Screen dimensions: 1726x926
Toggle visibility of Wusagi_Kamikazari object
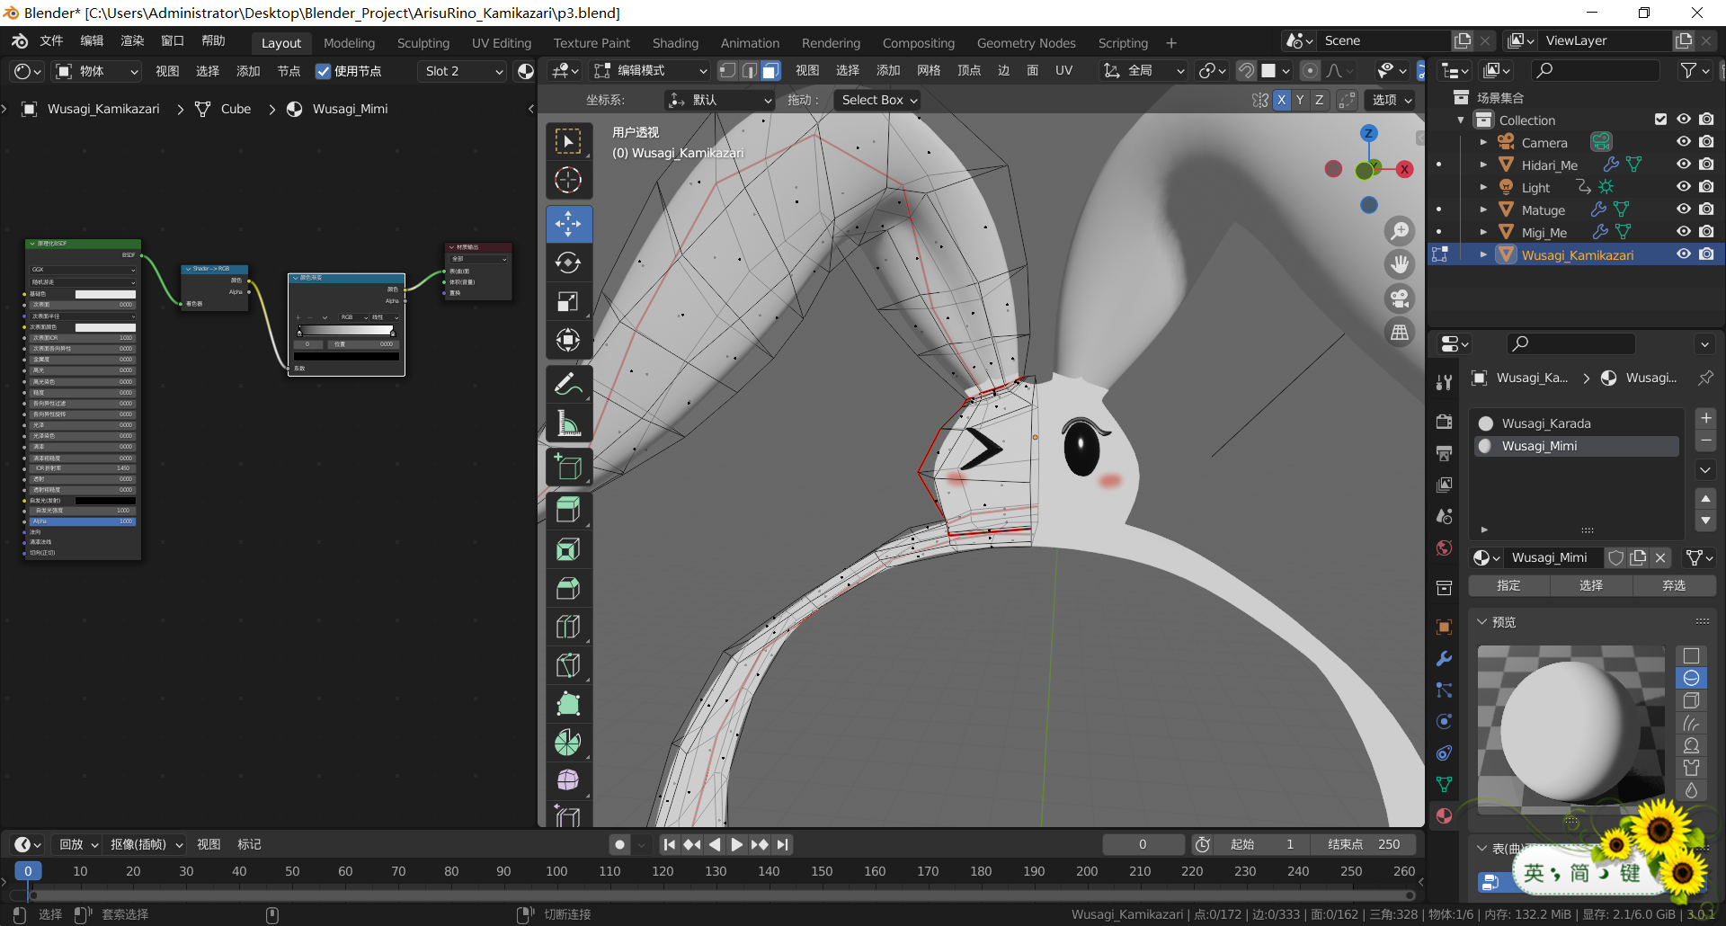(1684, 254)
